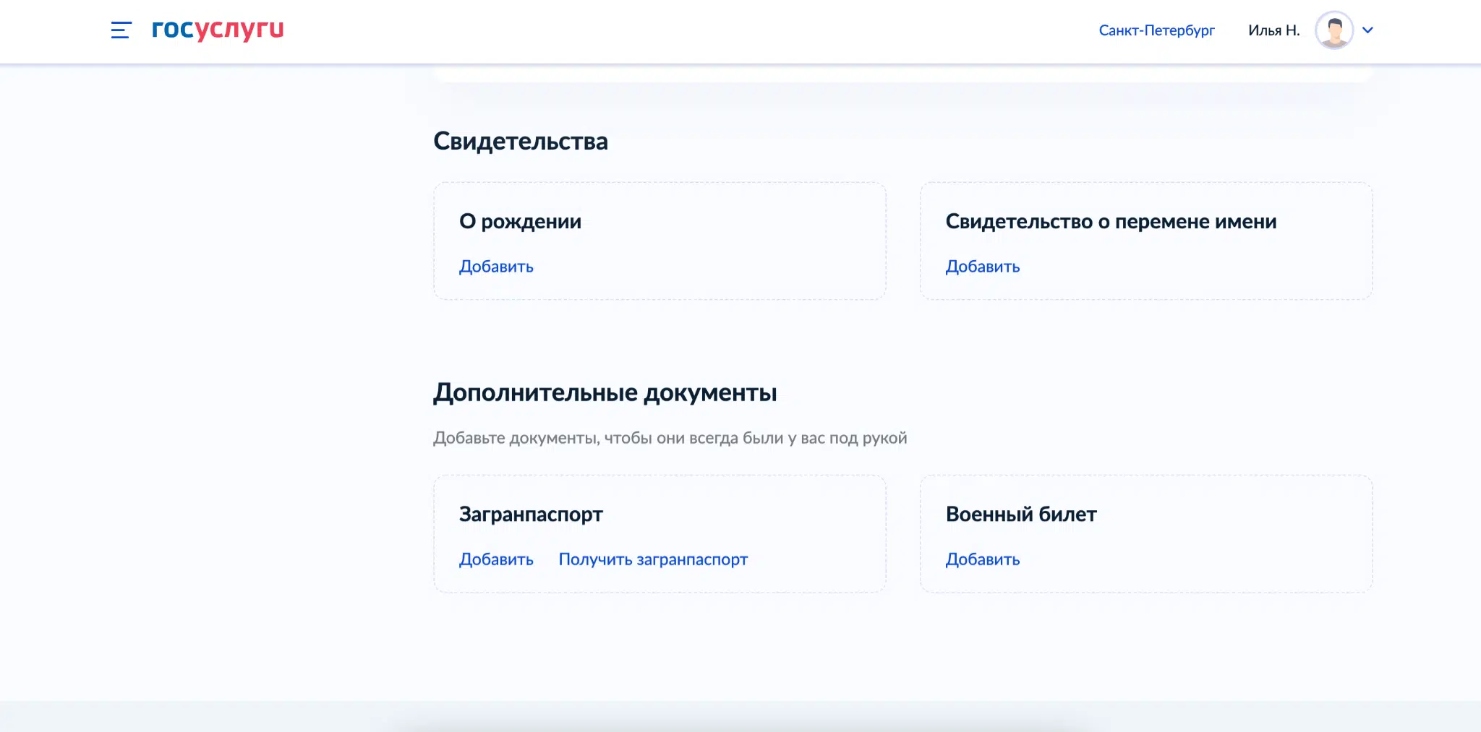Add a birth certificate under О рождении
This screenshot has width=1481, height=732.
pyautogui.click(x=496, y=267)
